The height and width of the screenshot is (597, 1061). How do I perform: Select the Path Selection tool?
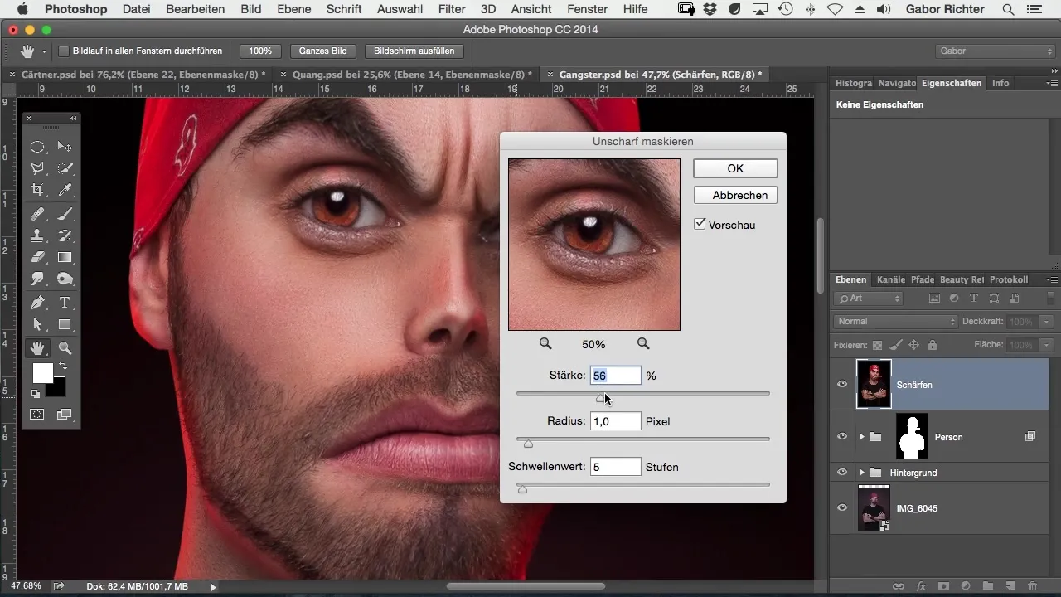(37, 325)
